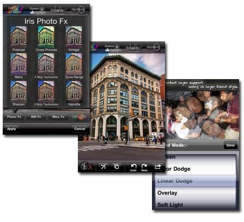The width and height of the screenshot is (244, 222).
Task: Open Histogram in the Iris Photo Fx screen
Action: pos(59,10)
